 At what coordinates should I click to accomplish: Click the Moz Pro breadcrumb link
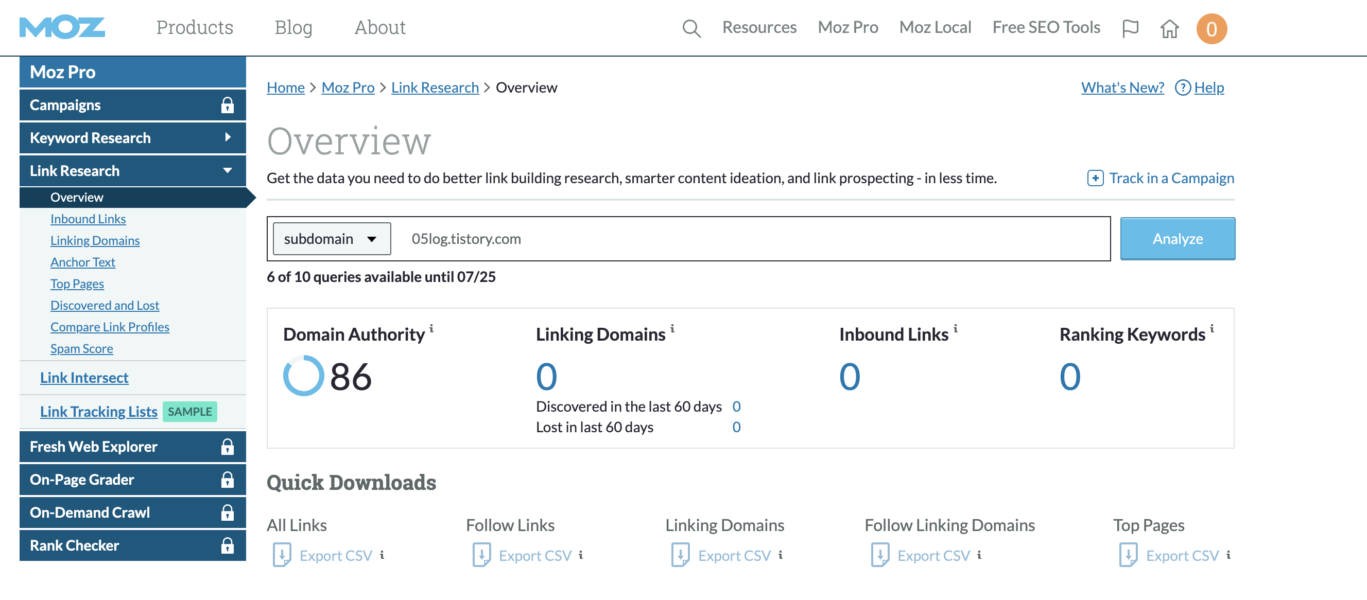point(348,87)
